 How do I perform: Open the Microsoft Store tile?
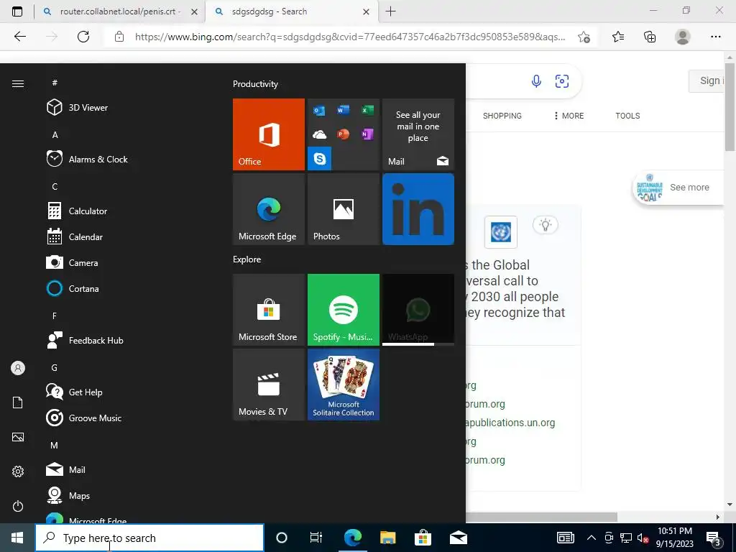coord(269,310)
